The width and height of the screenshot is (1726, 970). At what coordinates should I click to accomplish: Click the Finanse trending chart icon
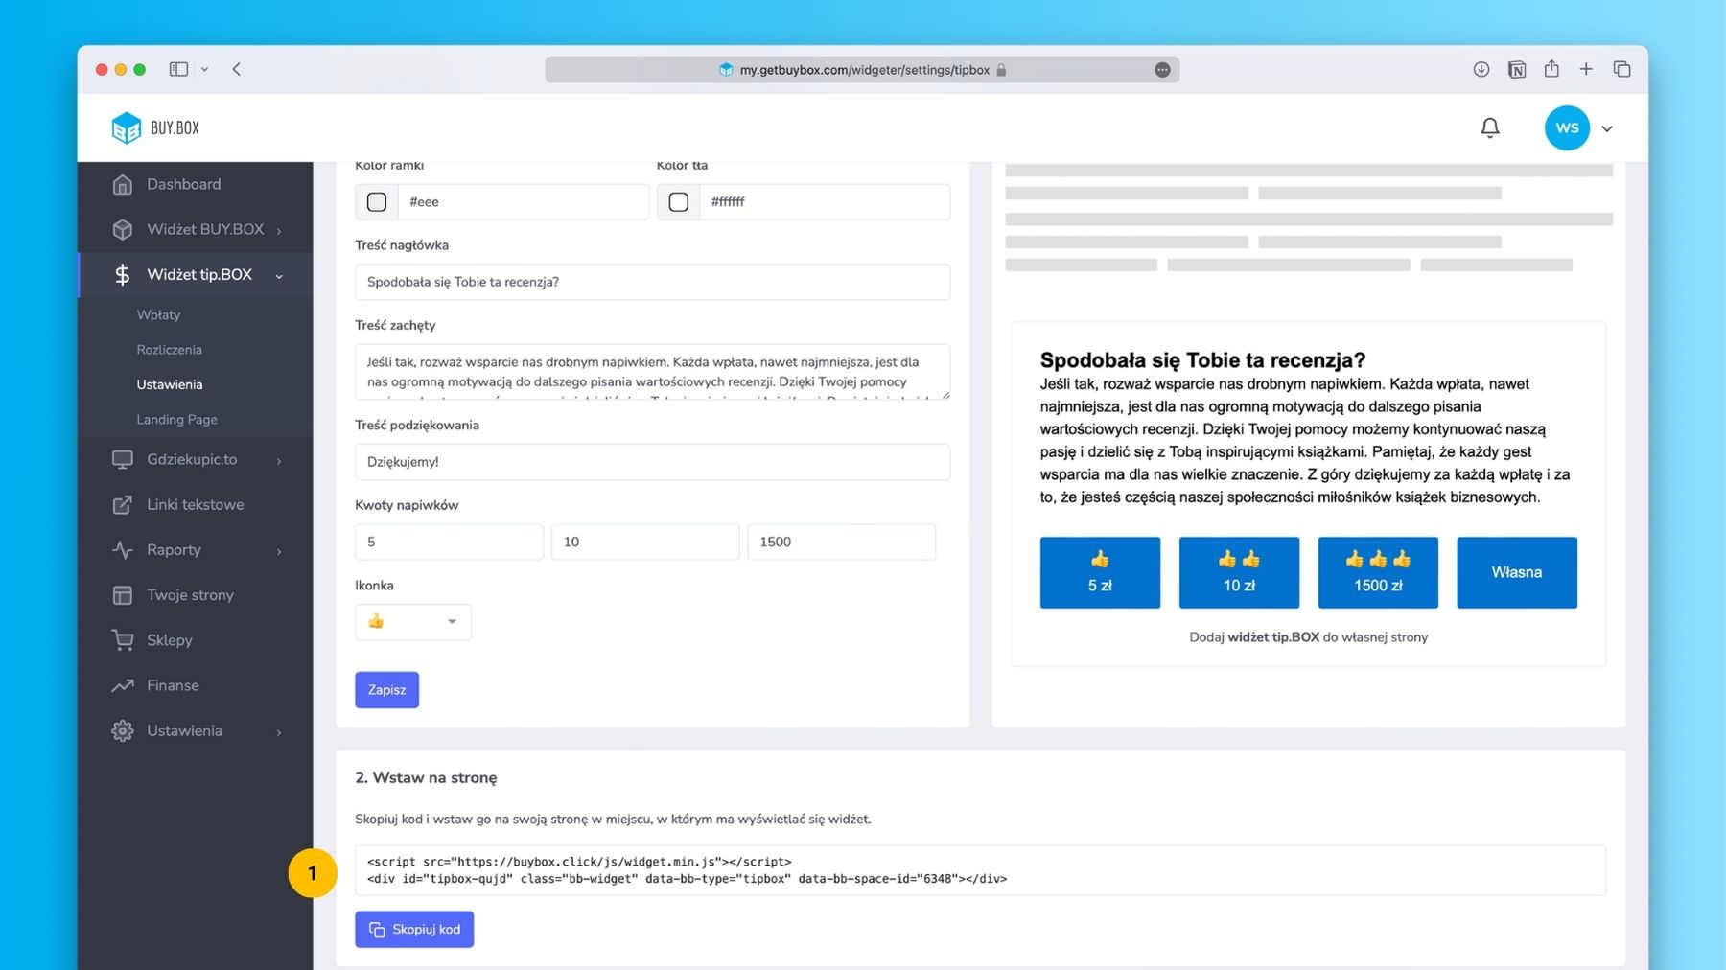123,685
